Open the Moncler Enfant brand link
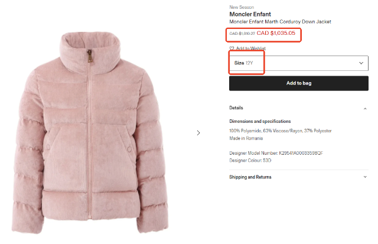The height and width of the screenshot is (244, 378). pyautogui.click(x=250, y=14)
